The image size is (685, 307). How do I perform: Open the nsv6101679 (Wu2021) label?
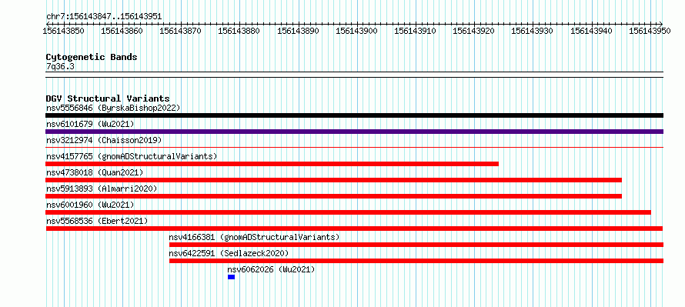90,124
